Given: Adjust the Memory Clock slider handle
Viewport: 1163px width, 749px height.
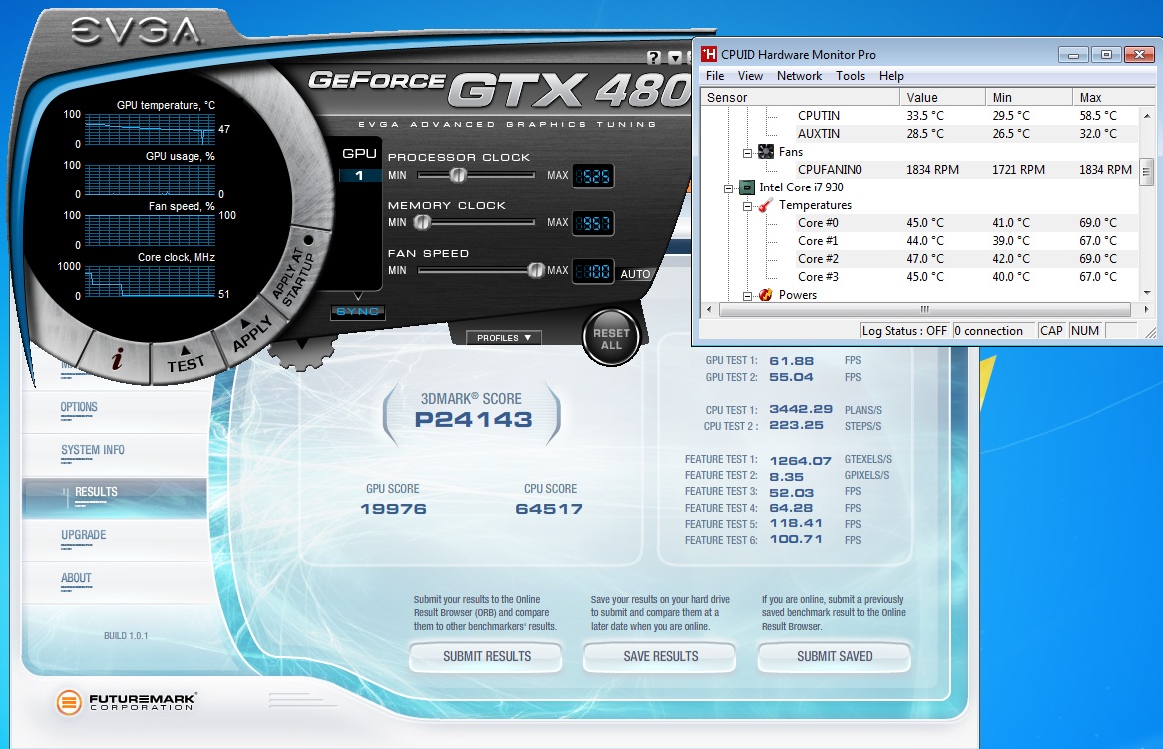Looking at the screenshot, I should [x=422, y=222].
